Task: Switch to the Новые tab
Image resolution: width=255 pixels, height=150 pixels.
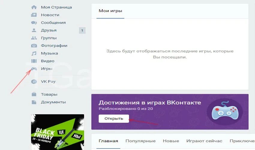Action: tap(171, 141)
